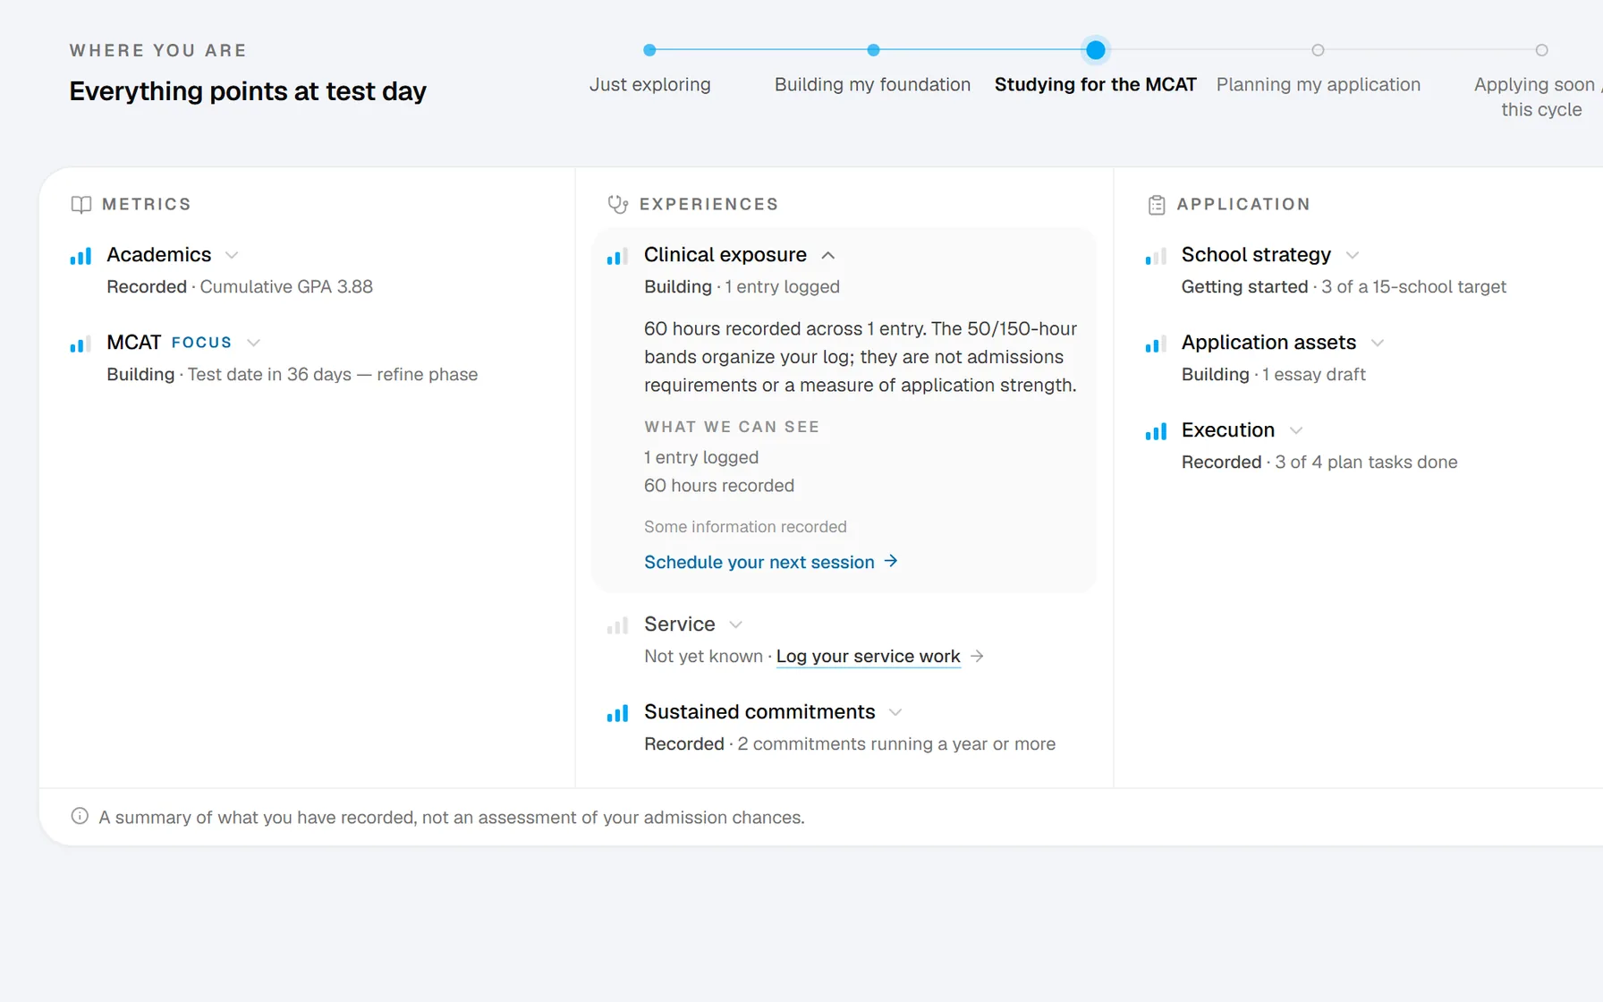Choose the Building my foundation label
The height and width of the screenshot is (1002, 1603).
872,85
